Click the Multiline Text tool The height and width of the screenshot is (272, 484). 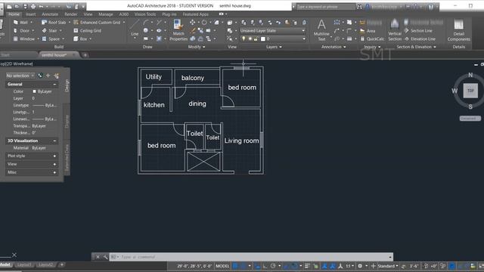[321, 30]
